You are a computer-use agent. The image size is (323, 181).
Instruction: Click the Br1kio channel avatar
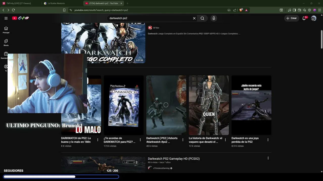150,28
